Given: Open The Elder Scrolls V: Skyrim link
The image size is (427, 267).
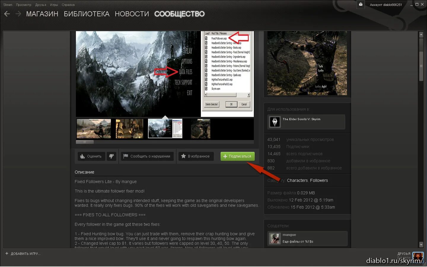Looking at the screenshot, I should [306, 122].
